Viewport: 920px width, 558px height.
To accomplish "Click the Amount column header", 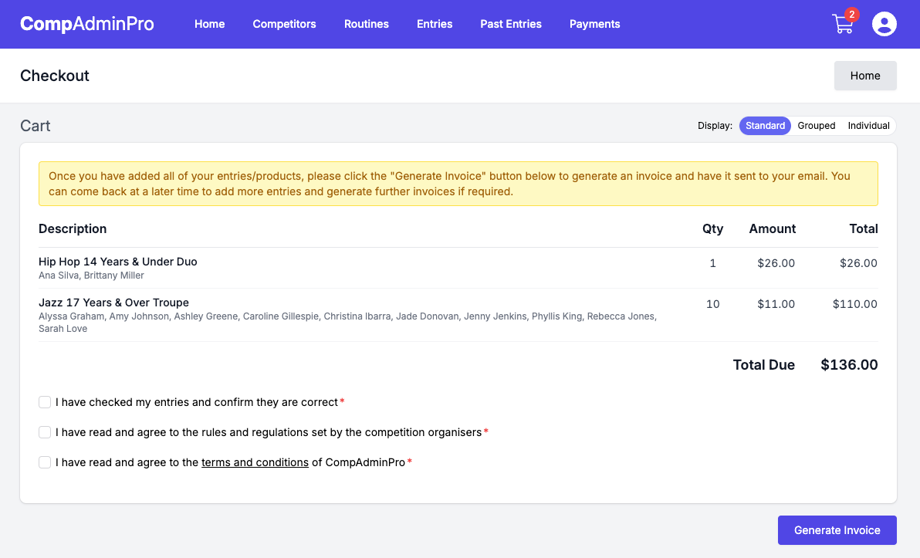I will 772,228.
